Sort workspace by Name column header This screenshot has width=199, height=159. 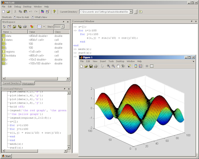[x=15, y=32]
